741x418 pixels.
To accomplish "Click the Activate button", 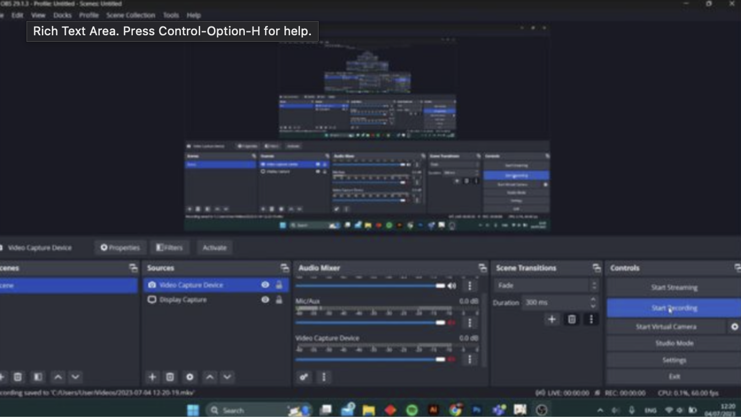I will [214, 248].
